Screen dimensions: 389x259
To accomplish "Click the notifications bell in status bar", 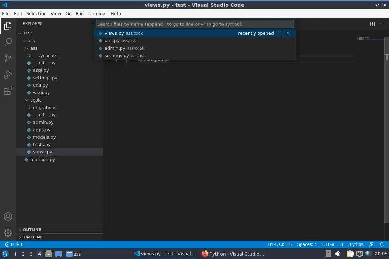I will pyautogui.click(x=382, y=244).
